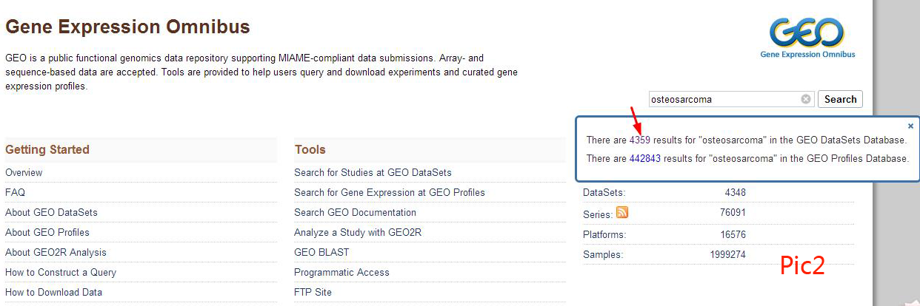Close the search results popup
920x306 pixels.
click(x=910, y=126)
